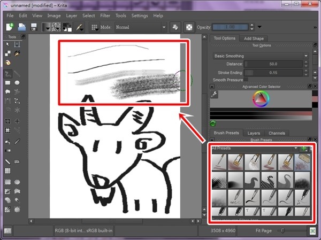321x240 pixels.
Task: Open the blending Mode Normal dropdown
Action: click(x=140, y=27)
